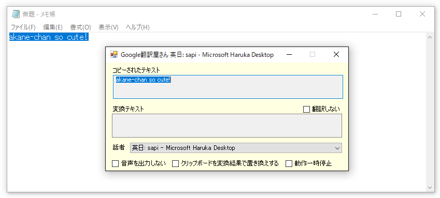Click the 話者 label

pos(118,147)
